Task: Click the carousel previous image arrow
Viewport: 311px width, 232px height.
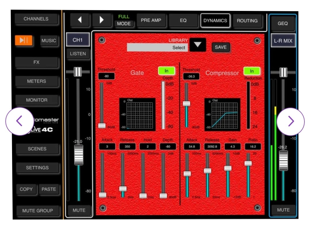Action: [x=19, y=121]
